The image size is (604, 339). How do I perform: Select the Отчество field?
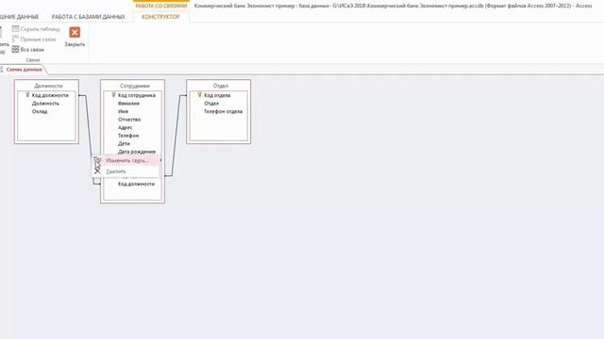click(129, 120)
